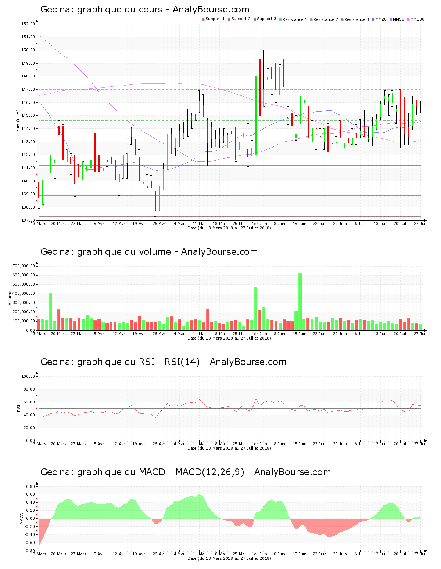Click the date range caption under RSI chart
Image resolution: width=441 pixels, height=569 pixels.
229,448
